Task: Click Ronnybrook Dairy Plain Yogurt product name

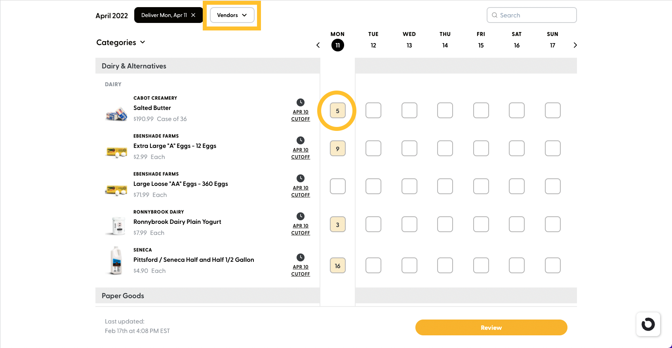Action: [177, 222]
